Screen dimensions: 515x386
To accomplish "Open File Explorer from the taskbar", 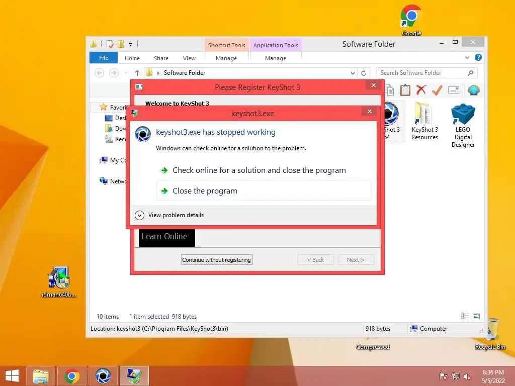I will coord(41,376).
